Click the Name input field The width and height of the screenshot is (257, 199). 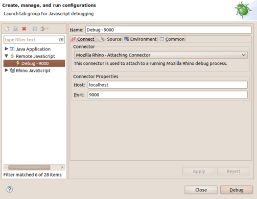tap(169, 30)
